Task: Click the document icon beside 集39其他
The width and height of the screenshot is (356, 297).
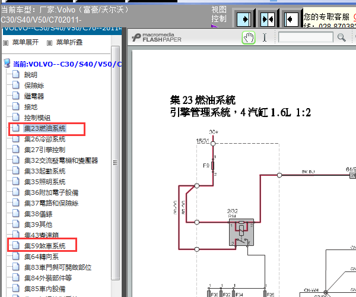Action: (x=15, y=224)
